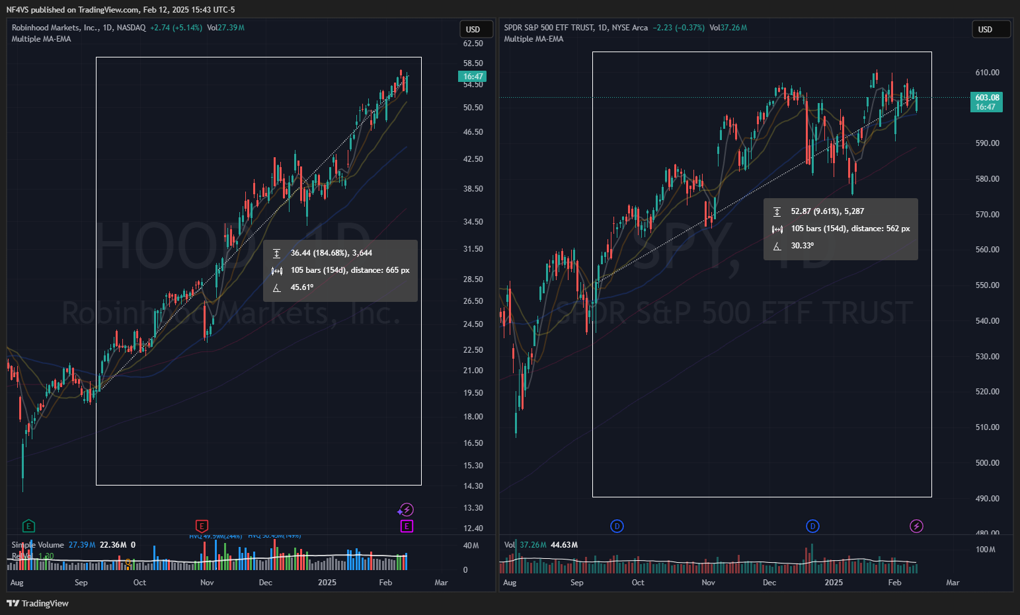Image resolution: width=1020 pixels, height=615 pixels.
Task: Click the 12.40 level on HOOD price axis
Action: tap(473, 528)
